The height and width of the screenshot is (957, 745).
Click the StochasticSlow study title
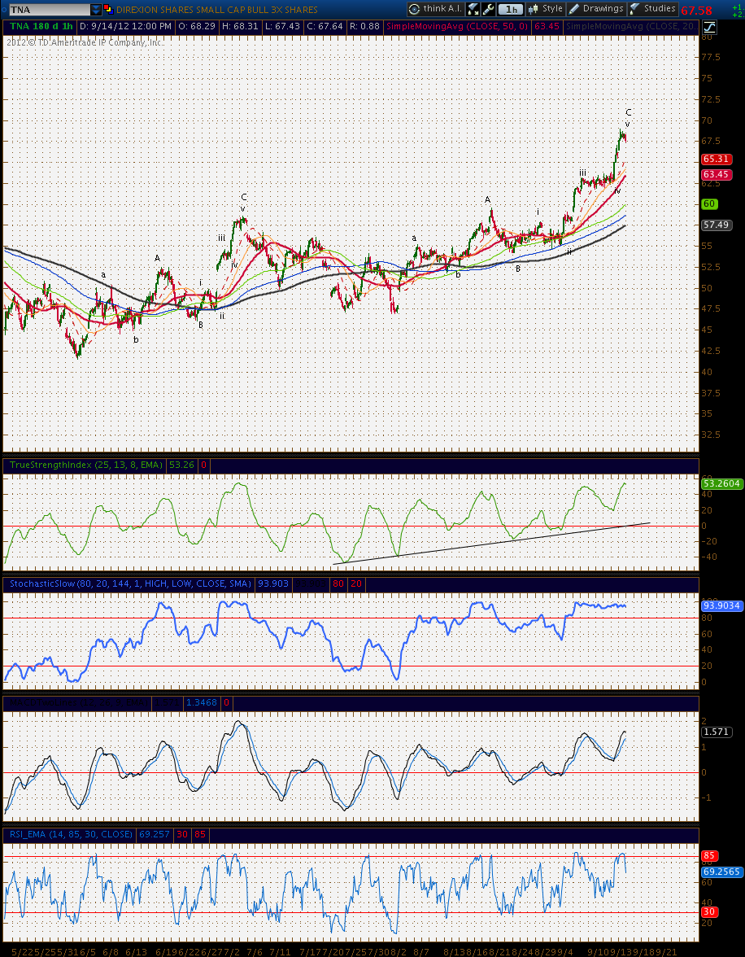click(130, 584)
